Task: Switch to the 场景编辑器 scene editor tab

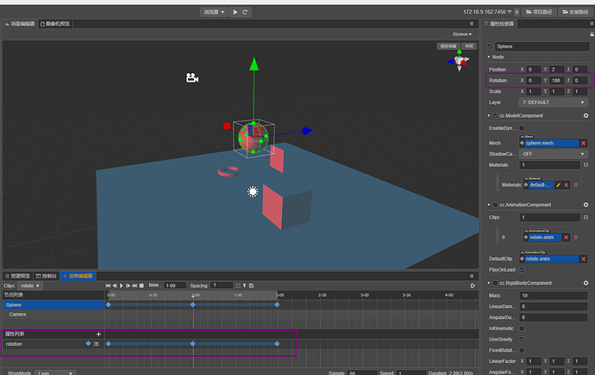Action: click(20, 24)
